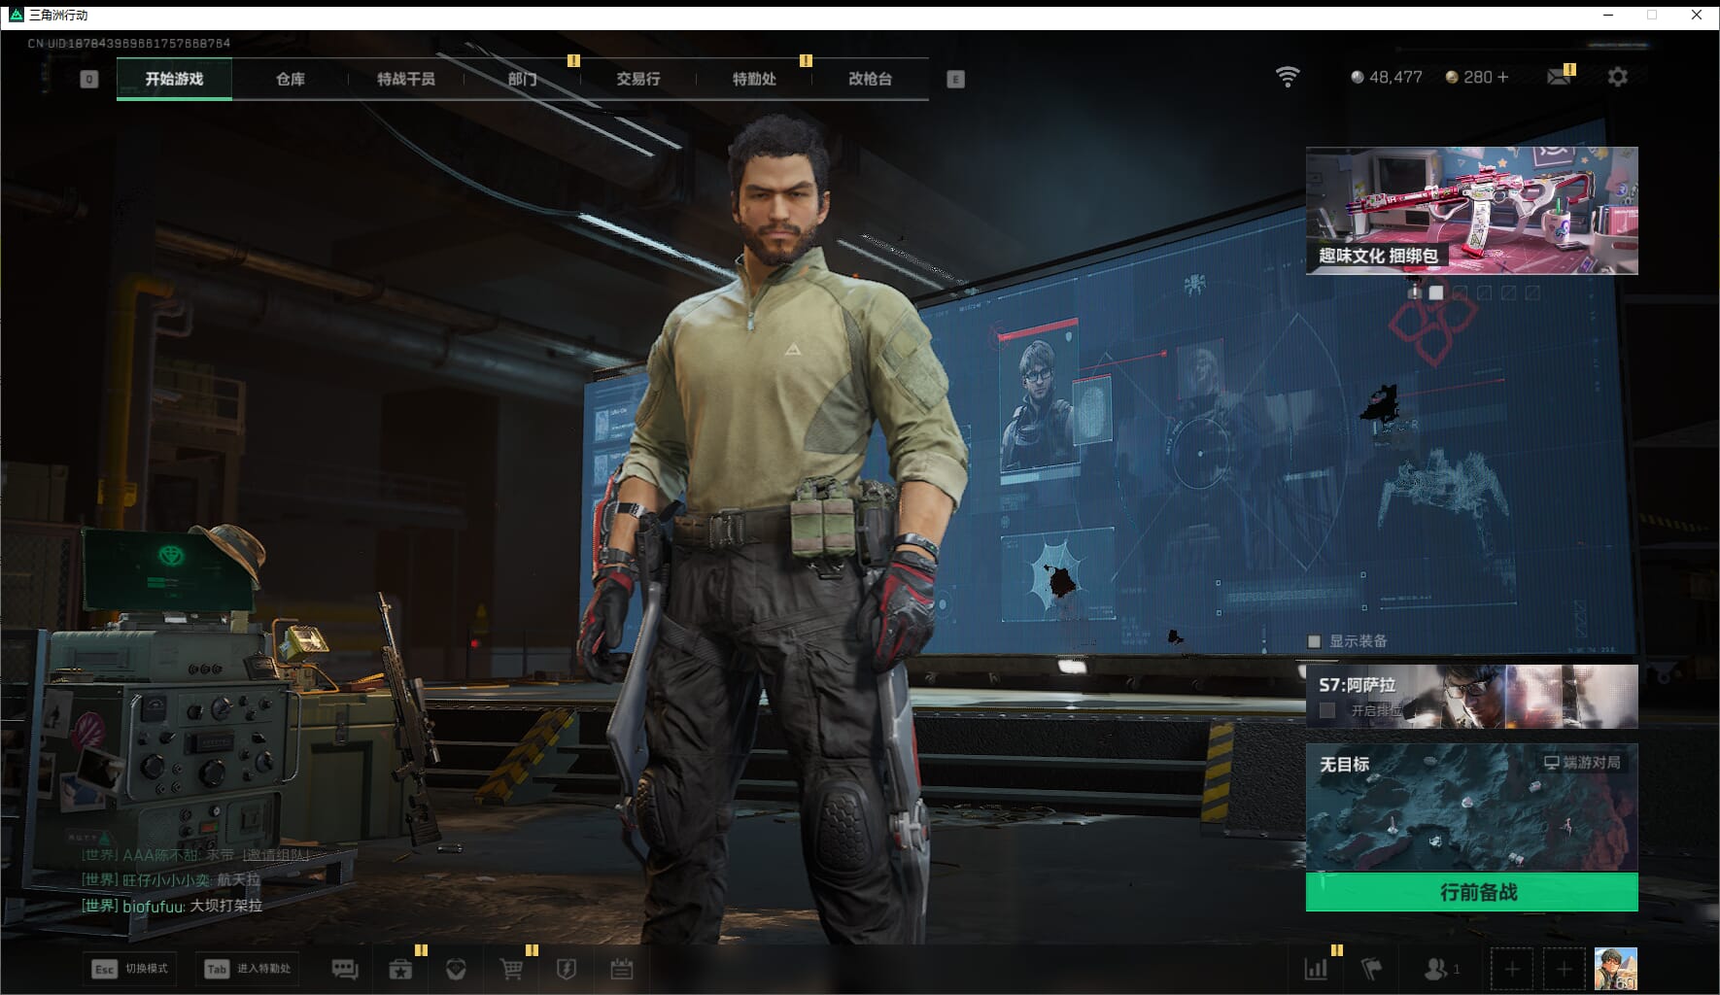The height and width of the screenshot is (995, 1720).
Task: Select the first banner page indicator
Action: click(1415, 292)
